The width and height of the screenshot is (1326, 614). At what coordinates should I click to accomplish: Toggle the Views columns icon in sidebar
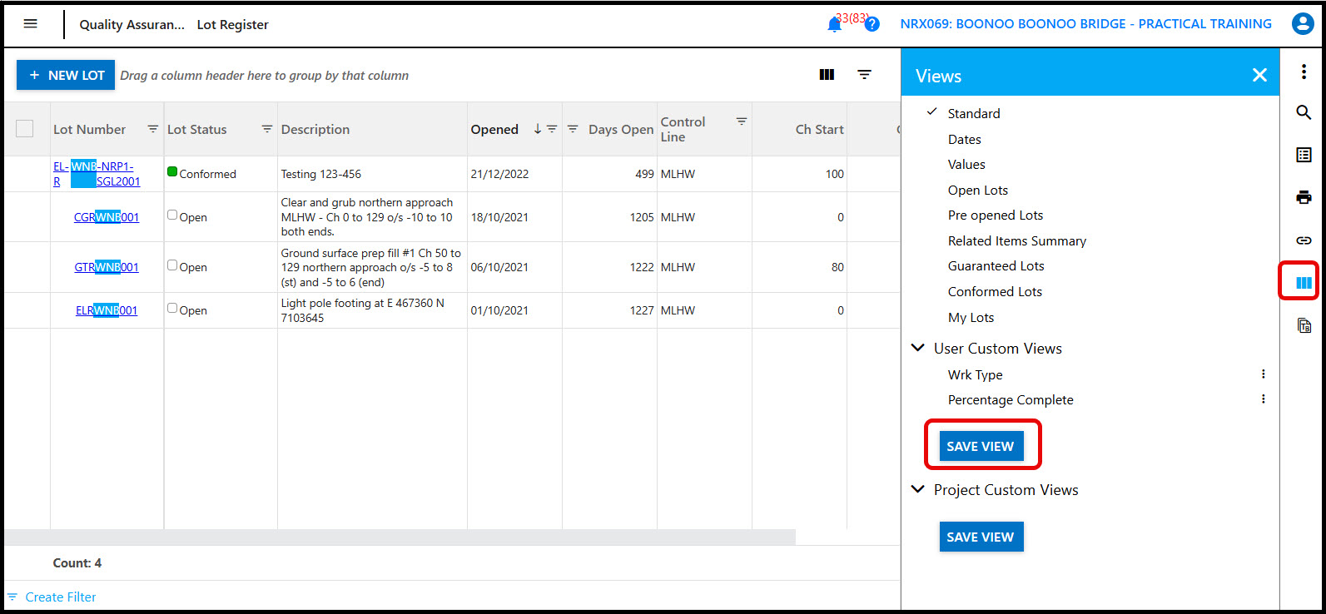click(1304, 283)
